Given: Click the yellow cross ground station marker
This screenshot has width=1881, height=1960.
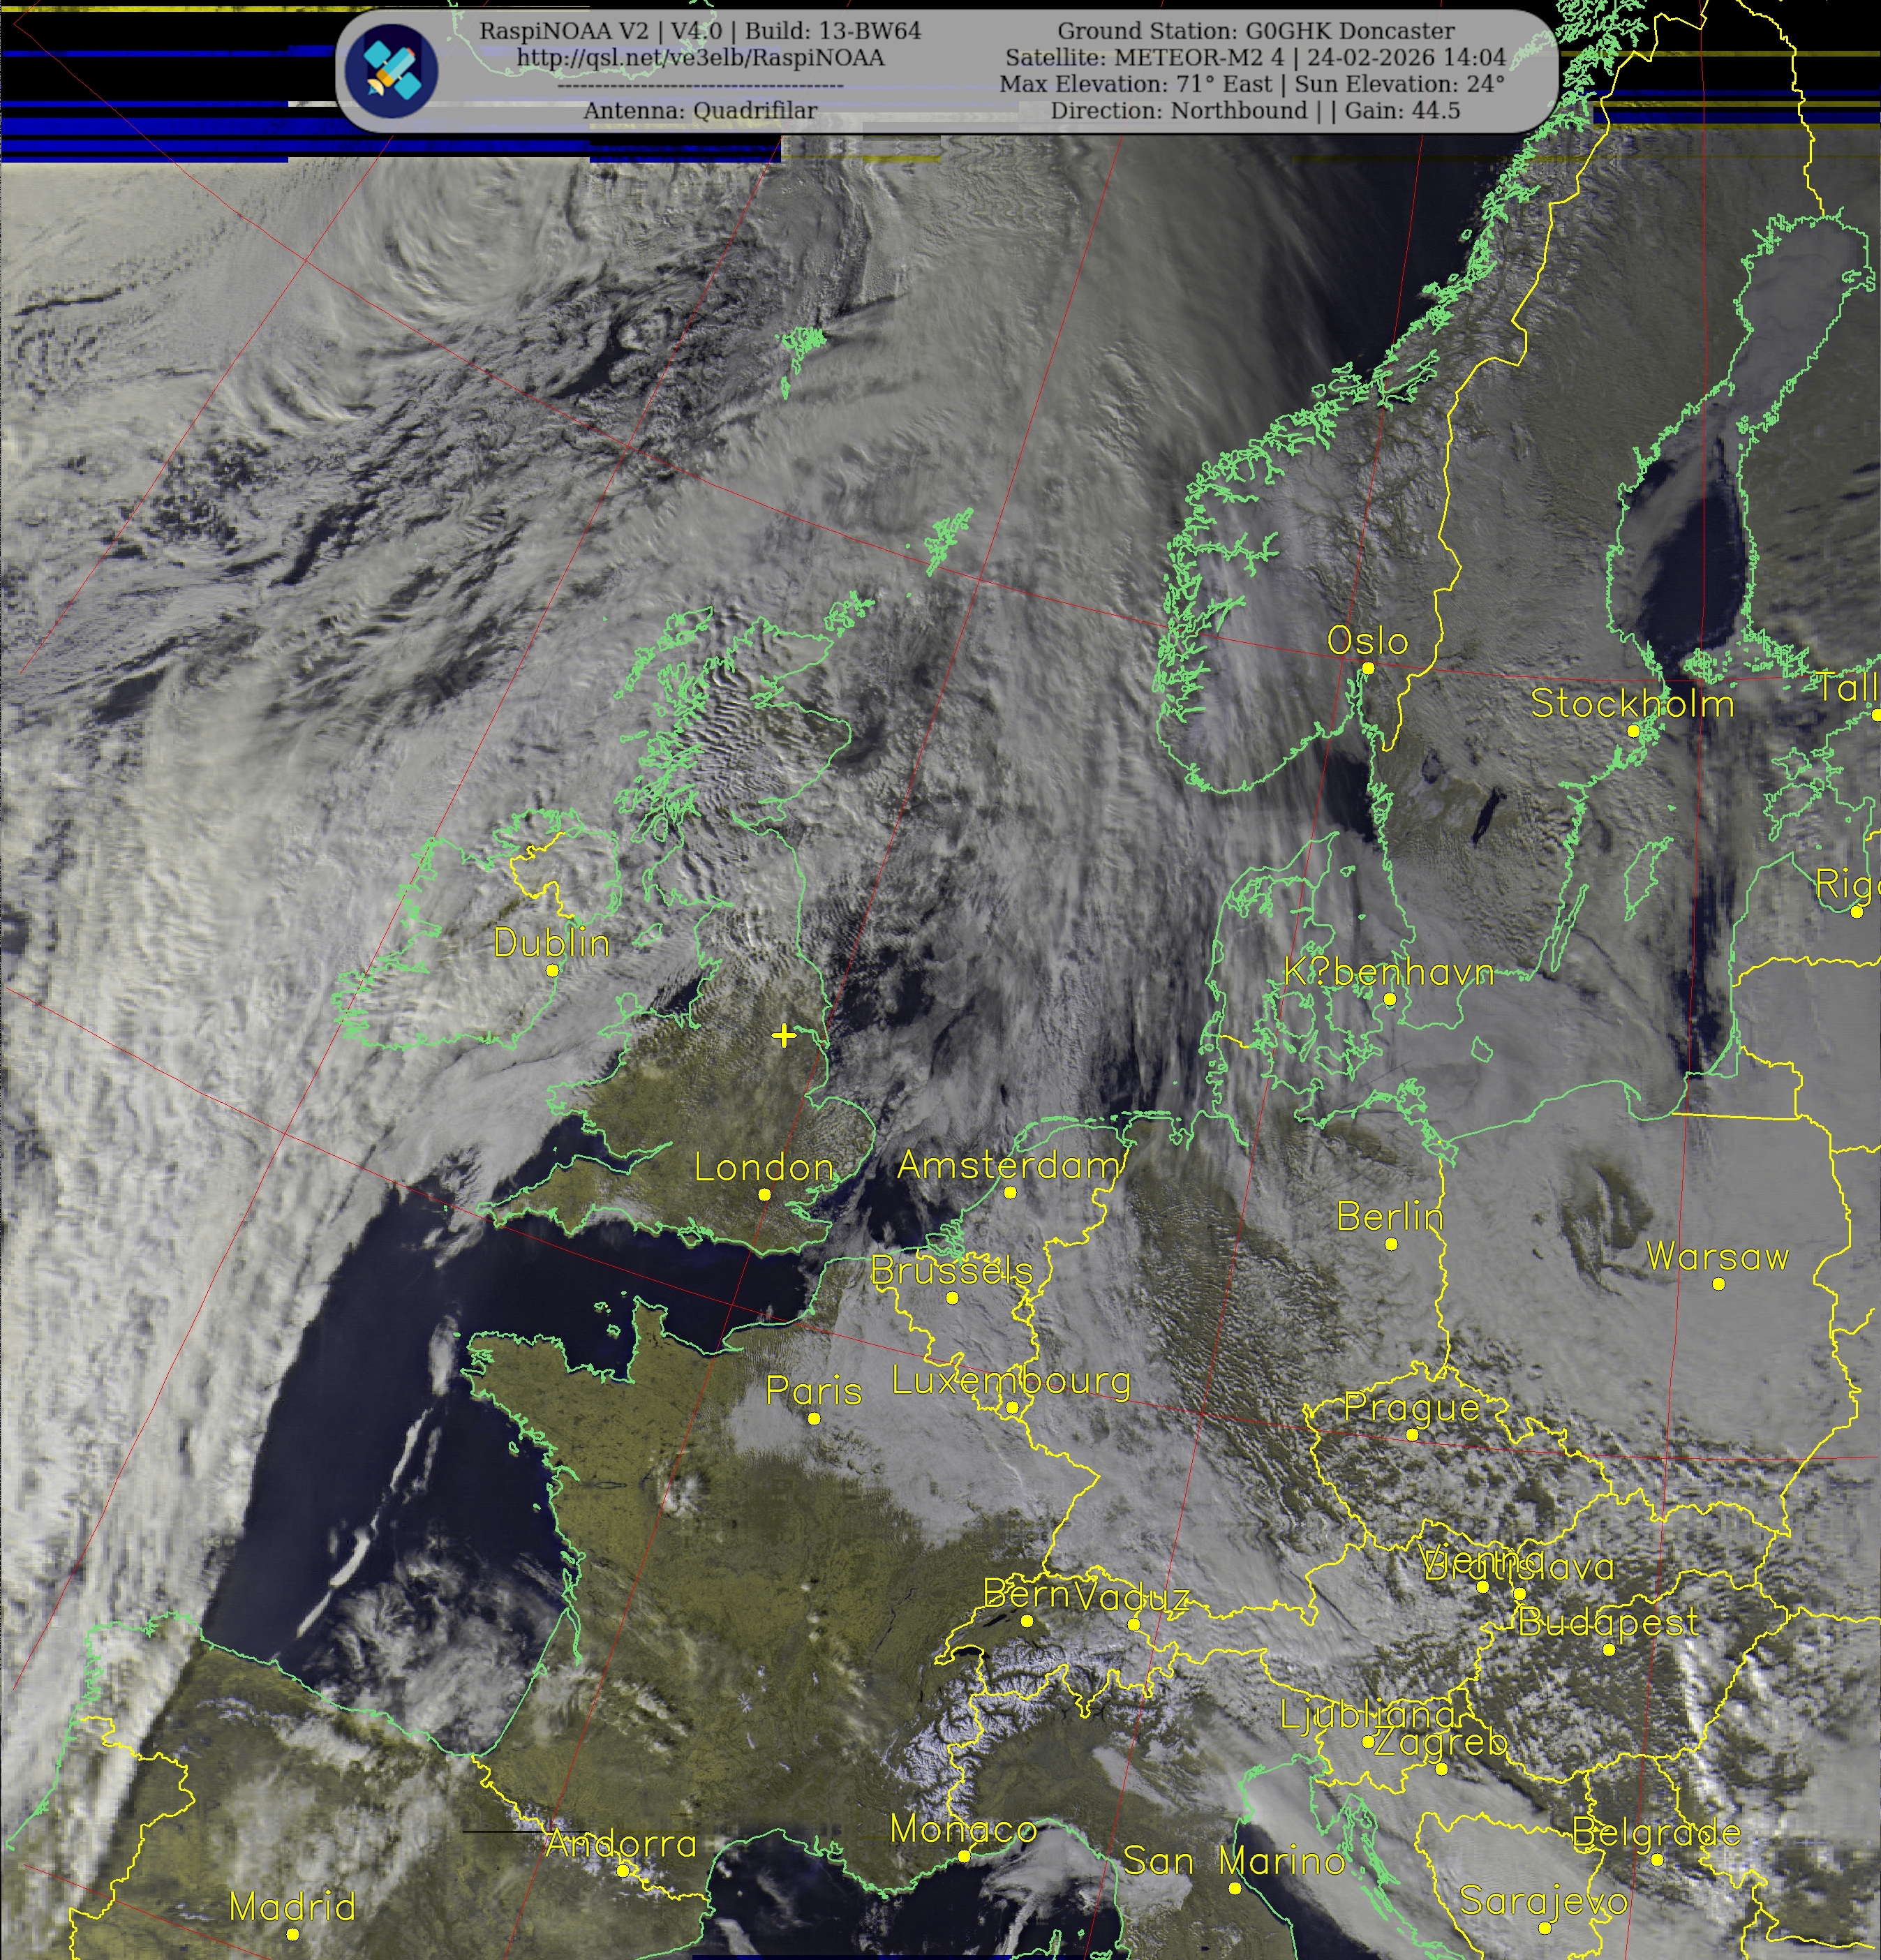Looking at the screenshot, I should coord(784,1036).
